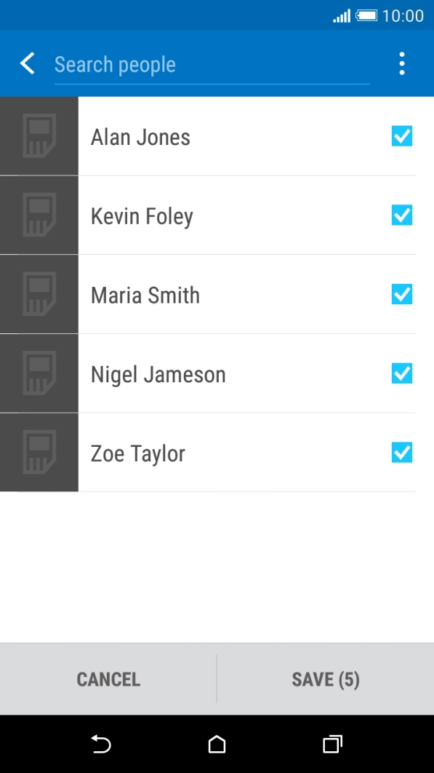Tap the SIM card icon beside Kevin Foley

click(x=39, y=215)
